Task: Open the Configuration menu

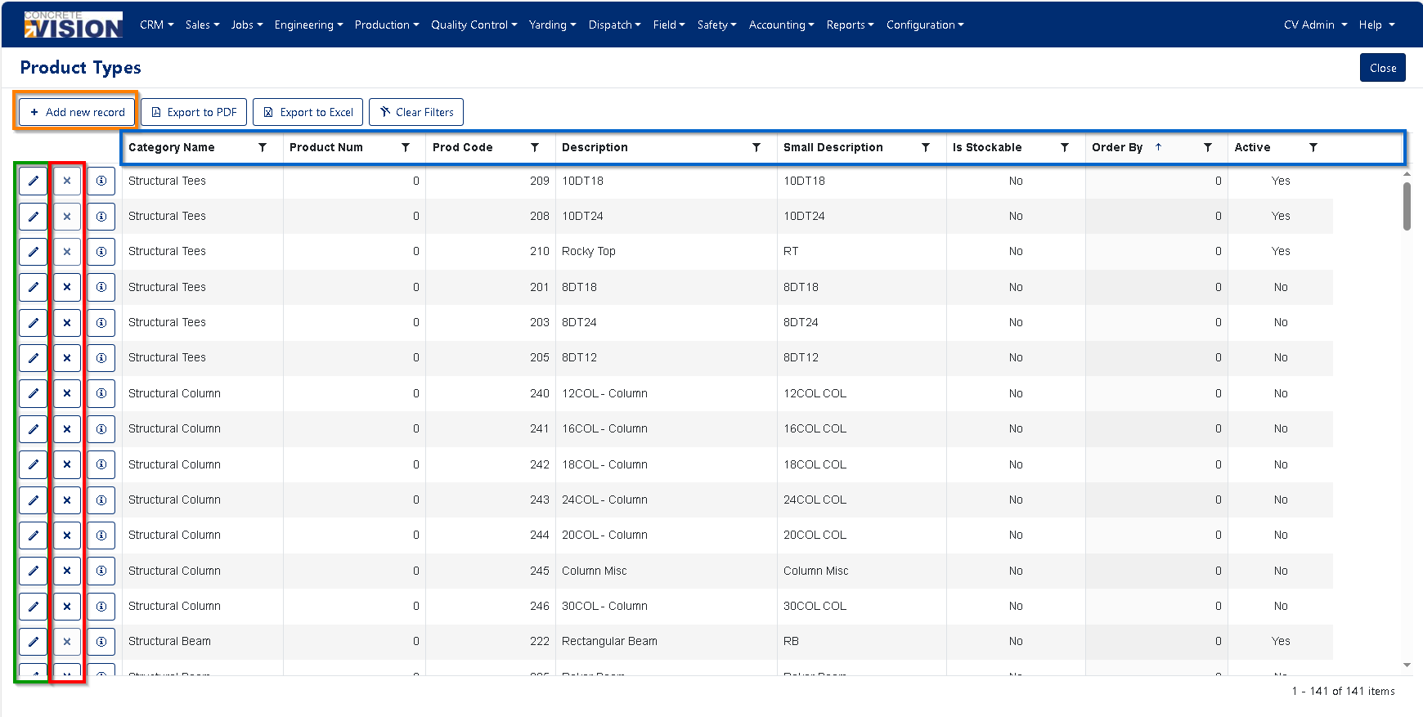Action: pyautogui.click(x=925, y=25)
